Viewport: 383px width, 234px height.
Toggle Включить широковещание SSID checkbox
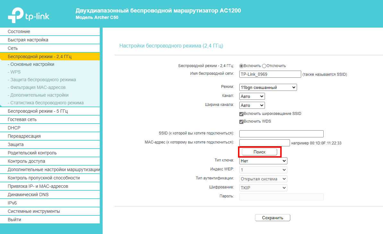(x=241, y=114)
